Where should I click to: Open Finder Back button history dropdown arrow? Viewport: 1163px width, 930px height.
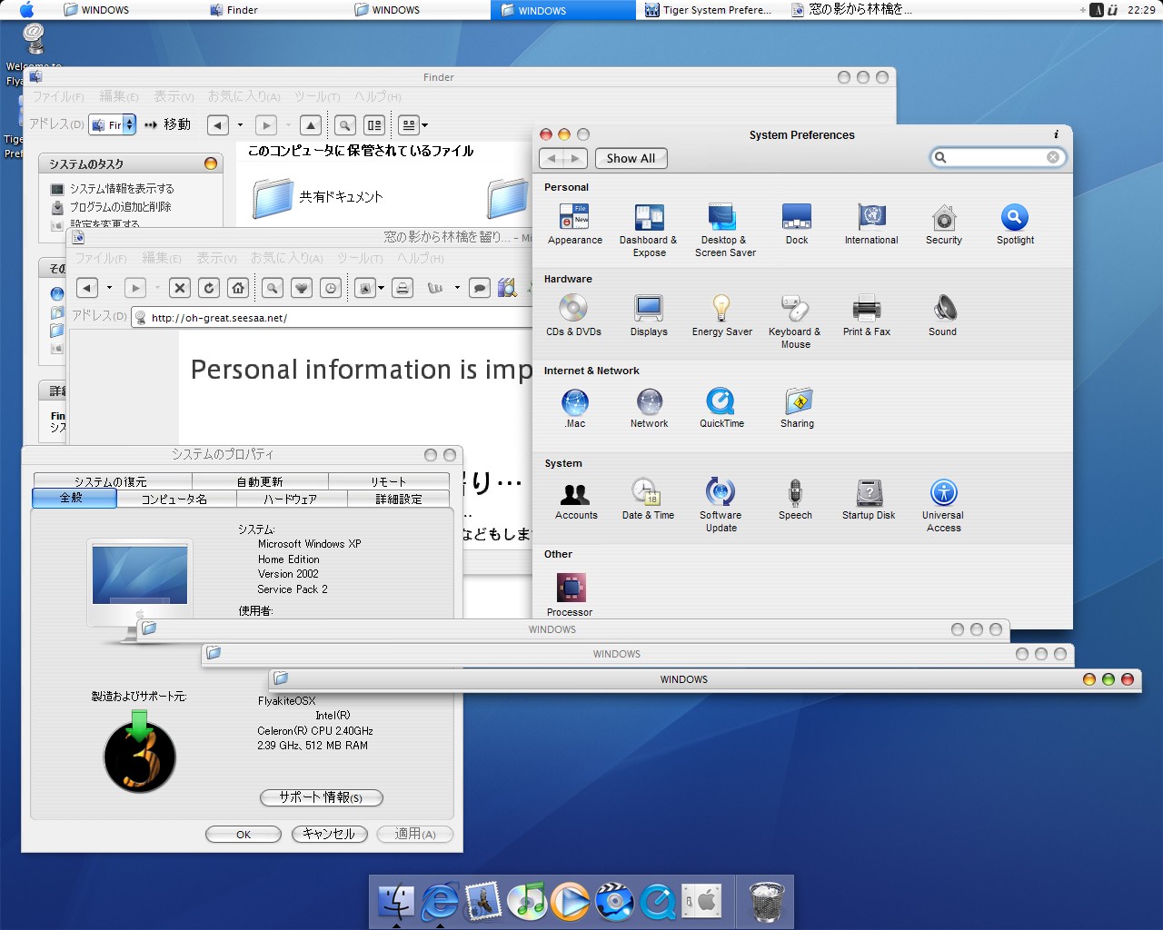240,125
